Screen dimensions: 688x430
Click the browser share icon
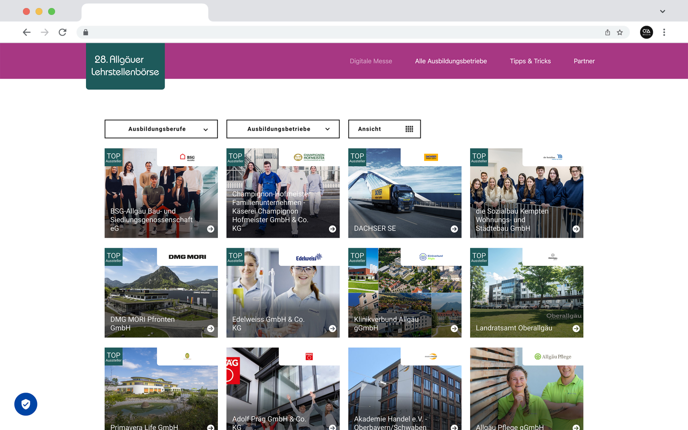click(607, 32)
